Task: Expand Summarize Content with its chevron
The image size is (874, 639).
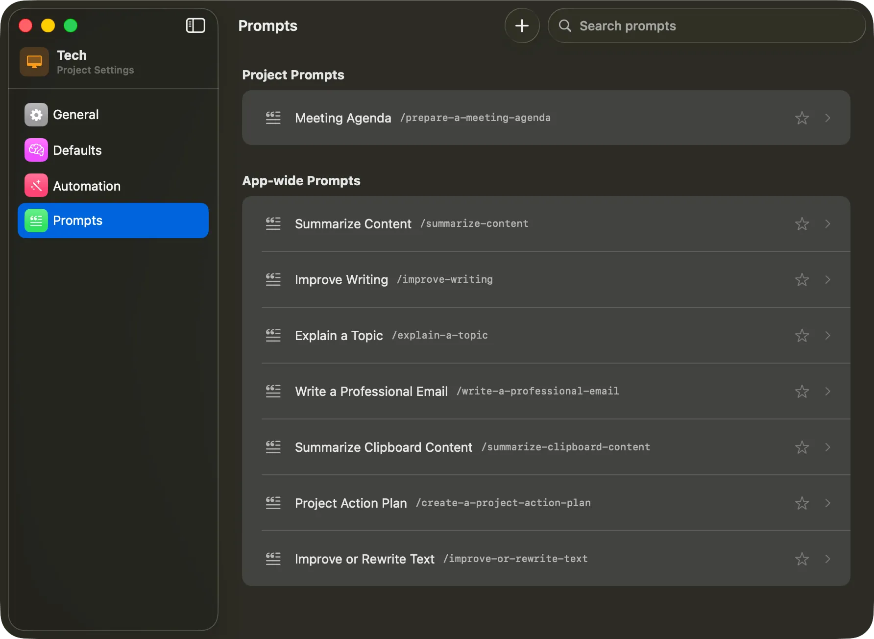Action: click(827, 223)
